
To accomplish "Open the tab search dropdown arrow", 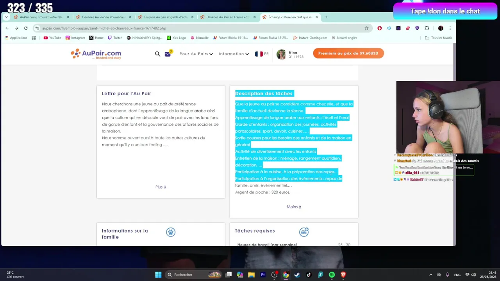I will [6, 17].
